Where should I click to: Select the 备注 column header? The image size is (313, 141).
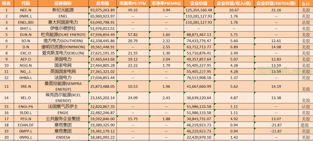tap(306, 3)
